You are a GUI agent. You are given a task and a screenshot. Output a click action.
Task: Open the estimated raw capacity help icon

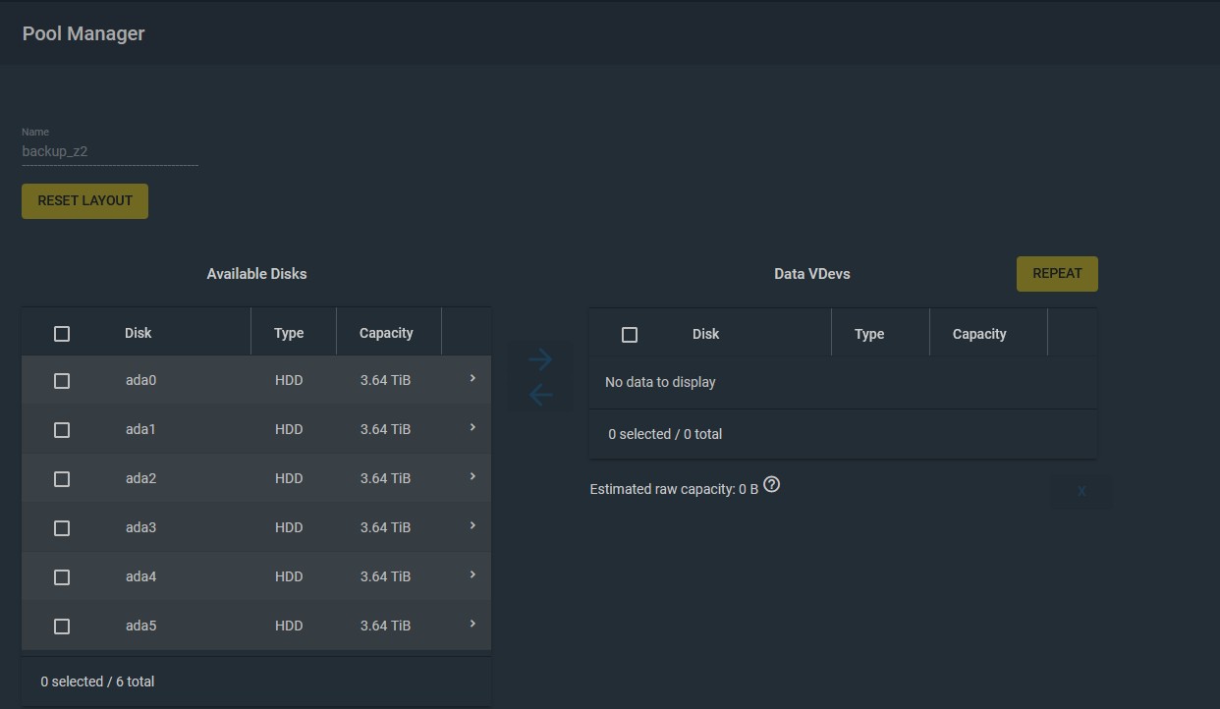772,484
